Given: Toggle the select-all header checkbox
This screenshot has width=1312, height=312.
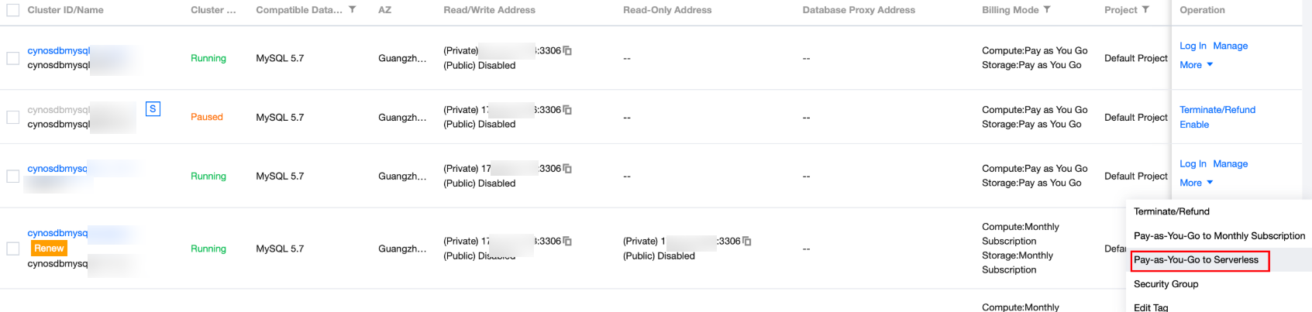Looking at the screenshot, I should [13, 10].
